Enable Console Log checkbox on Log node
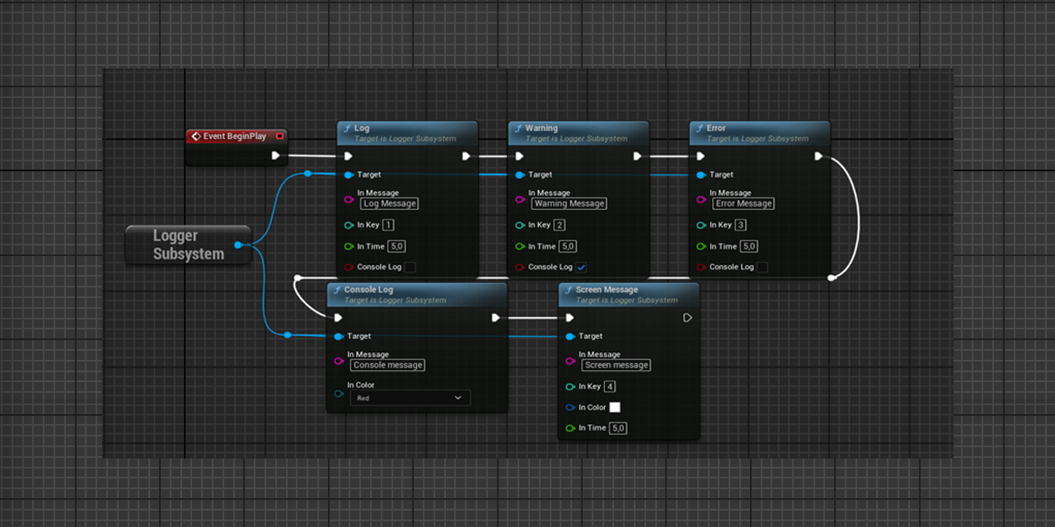This screenshot has height=527, width=1055. [x=410, y=267]
